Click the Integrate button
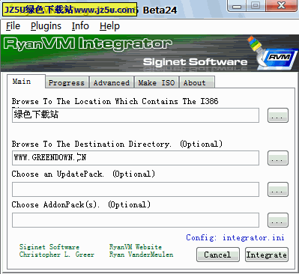Image resolution: width=299 pixels, height=274 pixels. (267, 255)
